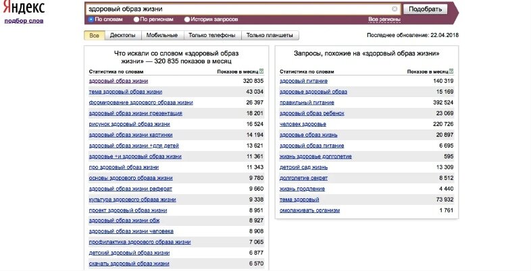Select the 'Все' devices tab
This screenshot has height=271, width=531.
coord(95,35)
